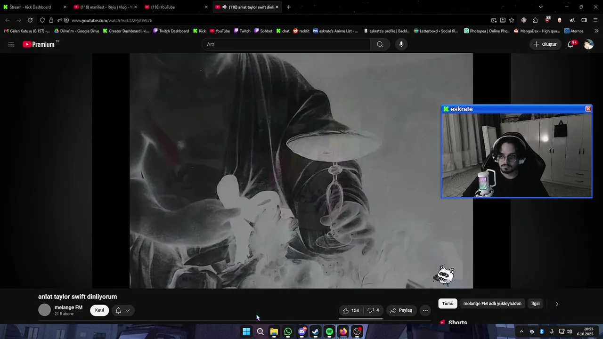Open Steam from taskbar
This screenshot has height=339, width=603.
(x=316, y=331)
